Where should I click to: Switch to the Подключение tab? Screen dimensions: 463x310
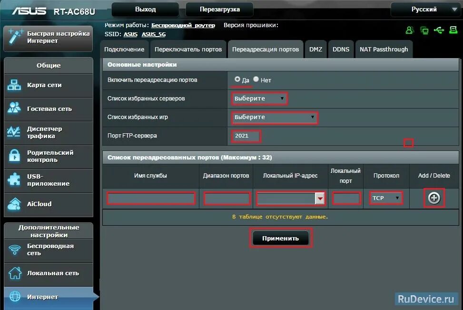tap(124, 50)
